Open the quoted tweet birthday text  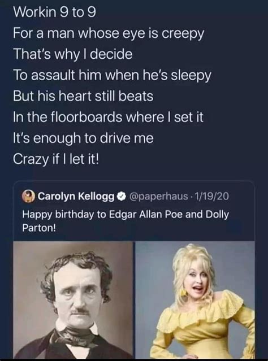pos(126,221)
